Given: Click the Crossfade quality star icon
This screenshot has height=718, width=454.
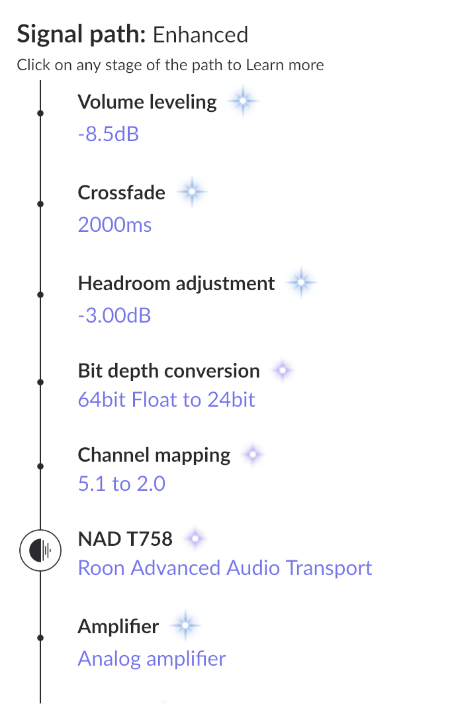Looking at the screenshot, I should [x=192, y=191].
